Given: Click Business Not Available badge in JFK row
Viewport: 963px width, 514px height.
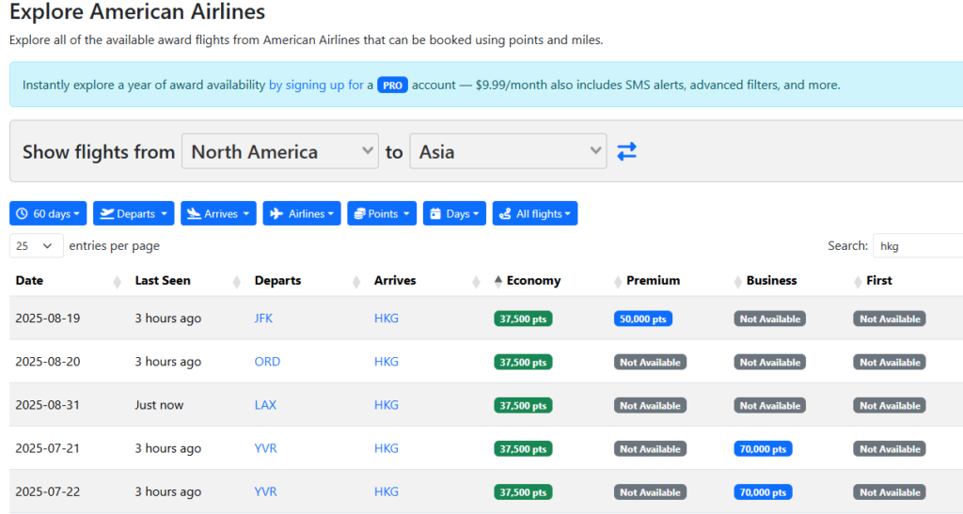Looking at the screenshot, I should [x=769, y=319].
